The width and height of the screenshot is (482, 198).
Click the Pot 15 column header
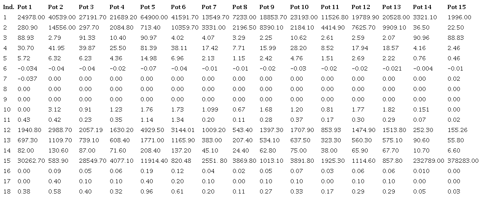point(457,7)
